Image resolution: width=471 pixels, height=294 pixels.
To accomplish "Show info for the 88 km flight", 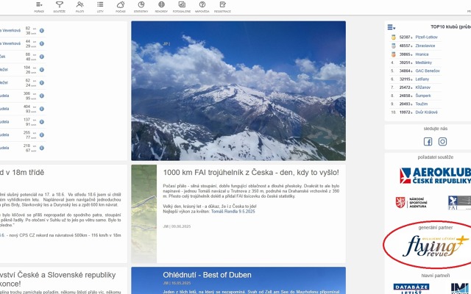I will tap(42, 57).
